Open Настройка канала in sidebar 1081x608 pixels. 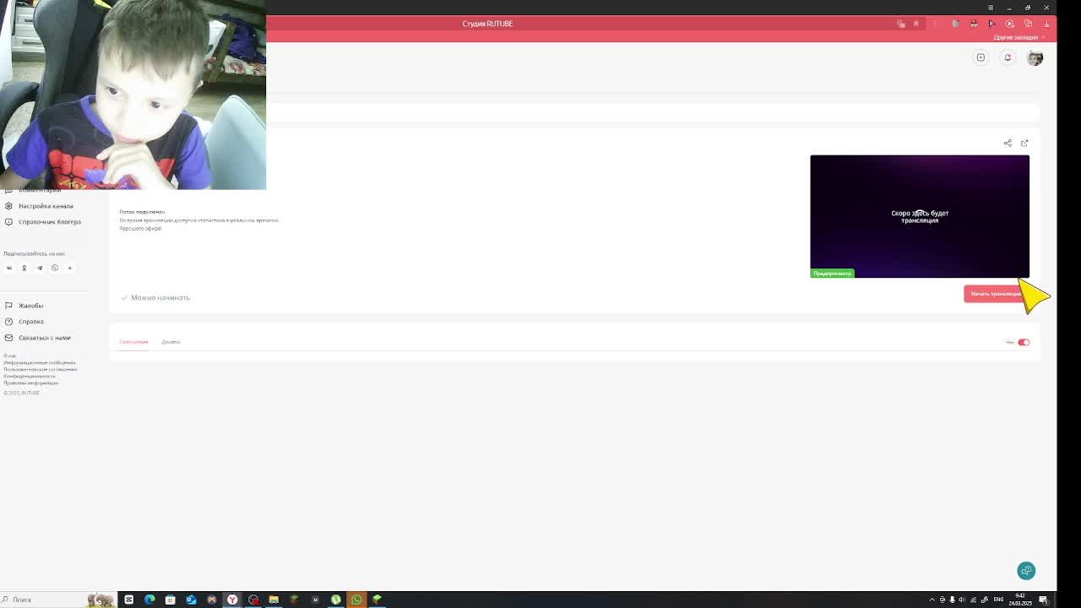click(46, 206)
